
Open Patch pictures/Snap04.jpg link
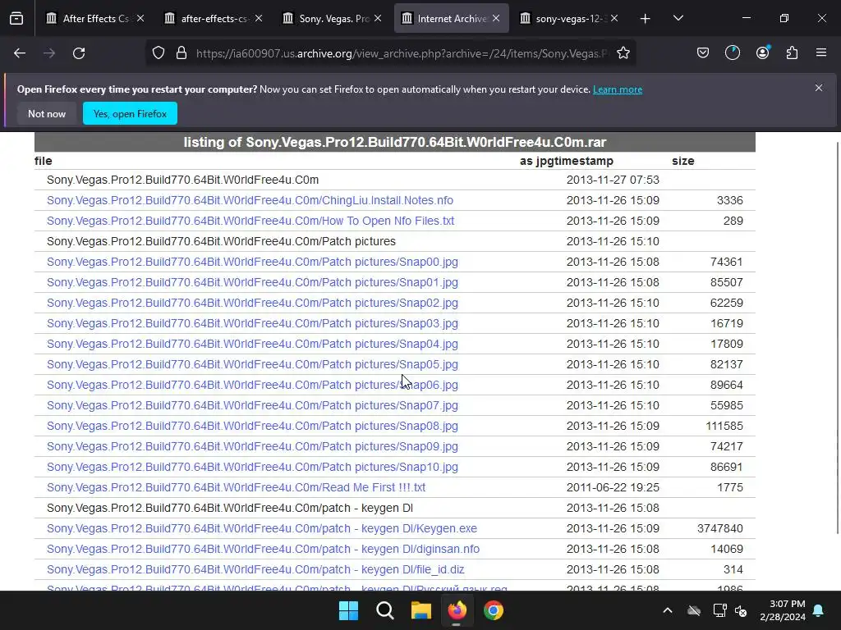[252, 344]
